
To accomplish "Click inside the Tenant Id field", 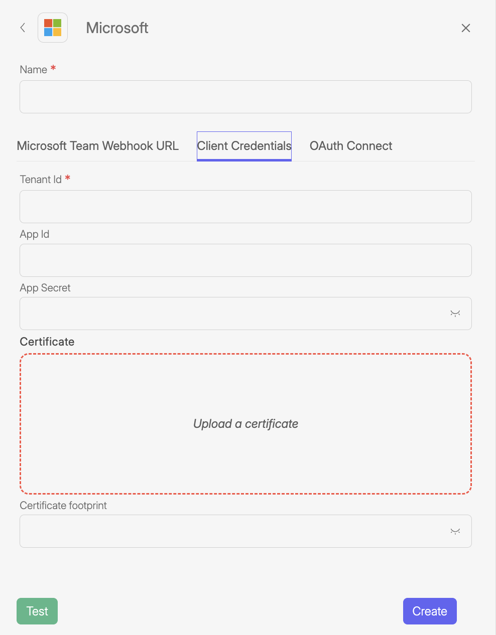I will coord(245,207).
